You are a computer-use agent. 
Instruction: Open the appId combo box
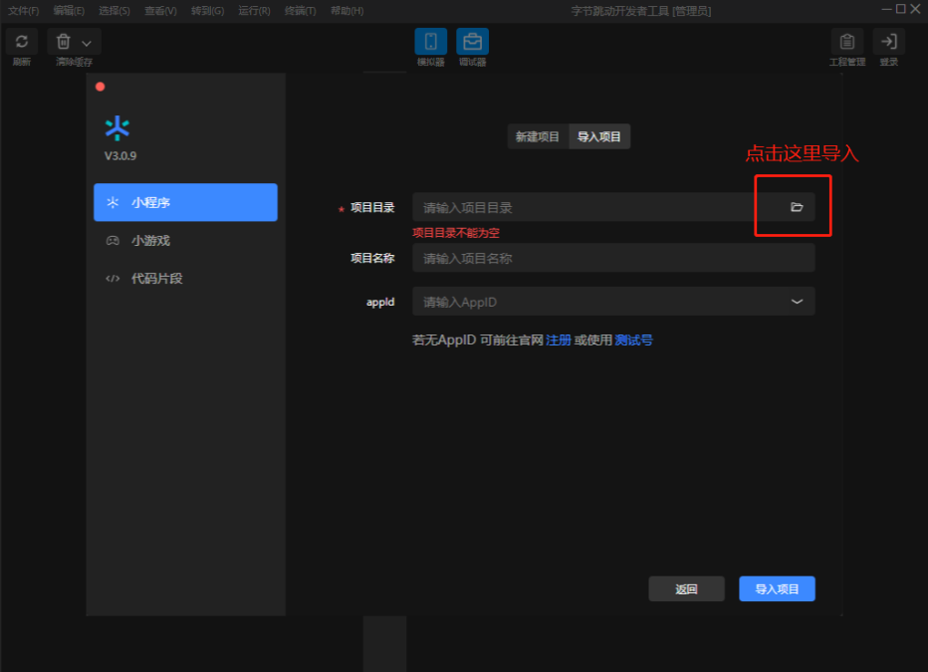[x=613, y=302]
